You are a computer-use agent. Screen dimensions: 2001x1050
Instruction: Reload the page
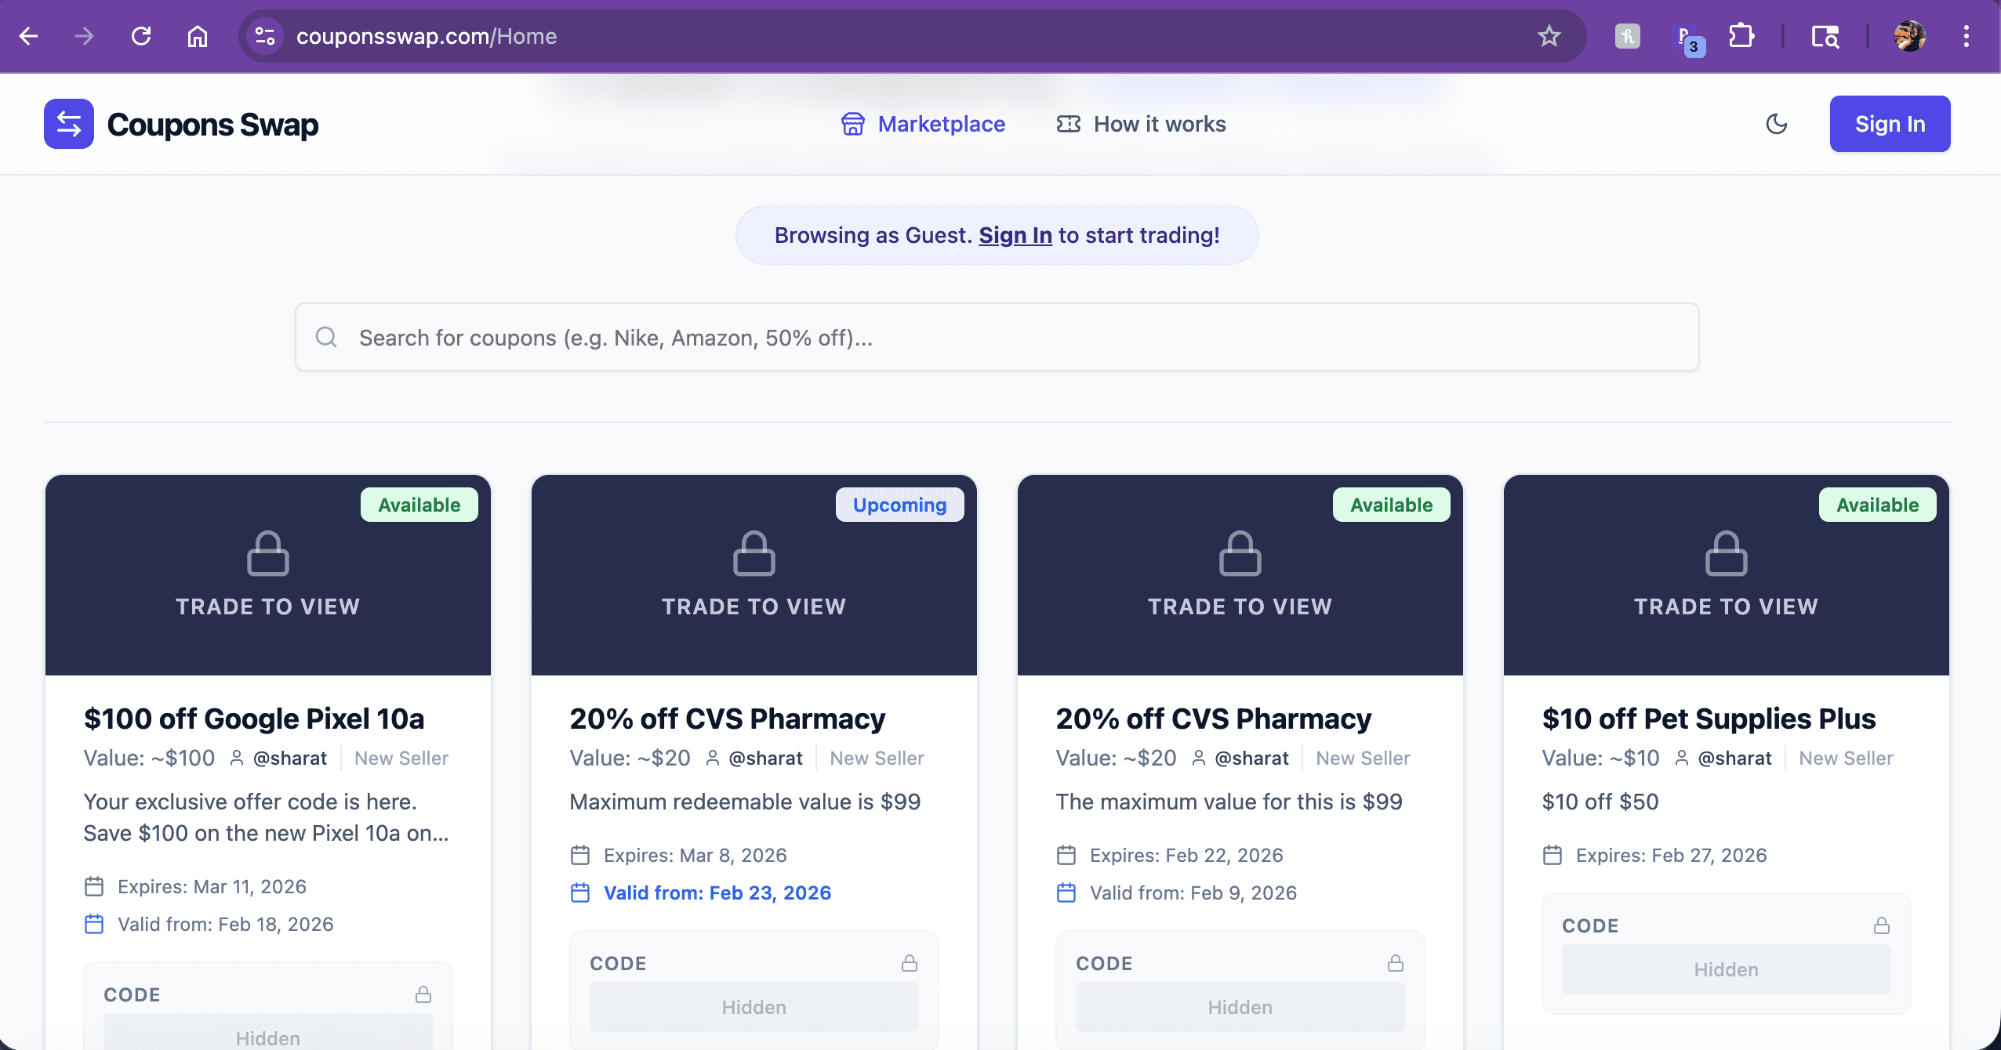(x=141, y=36)
